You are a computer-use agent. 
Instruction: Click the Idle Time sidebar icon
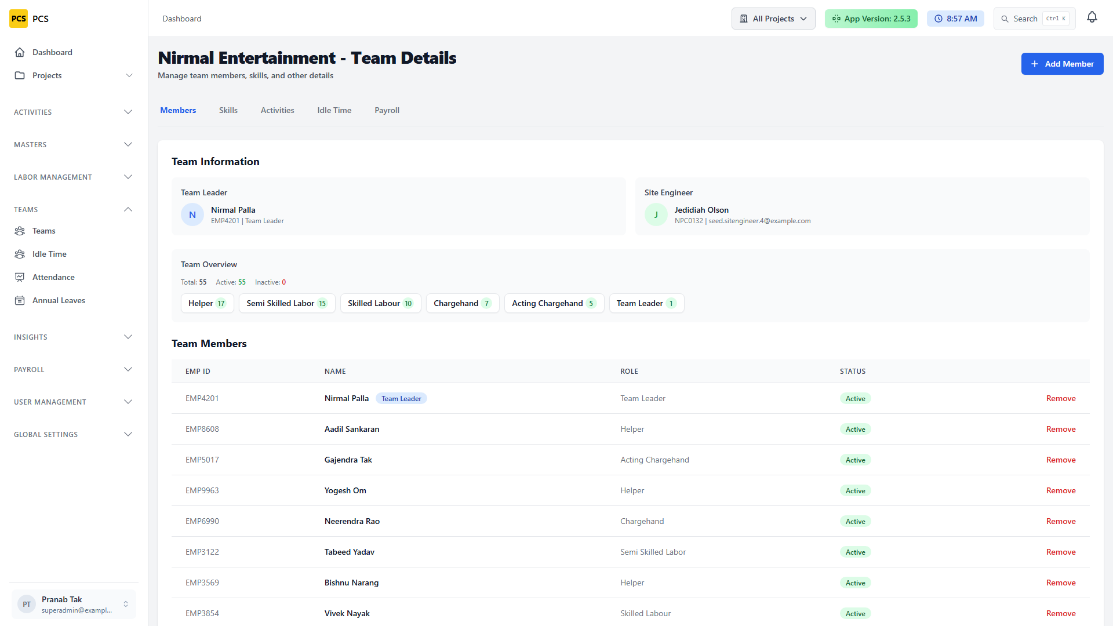coord(20,254)
